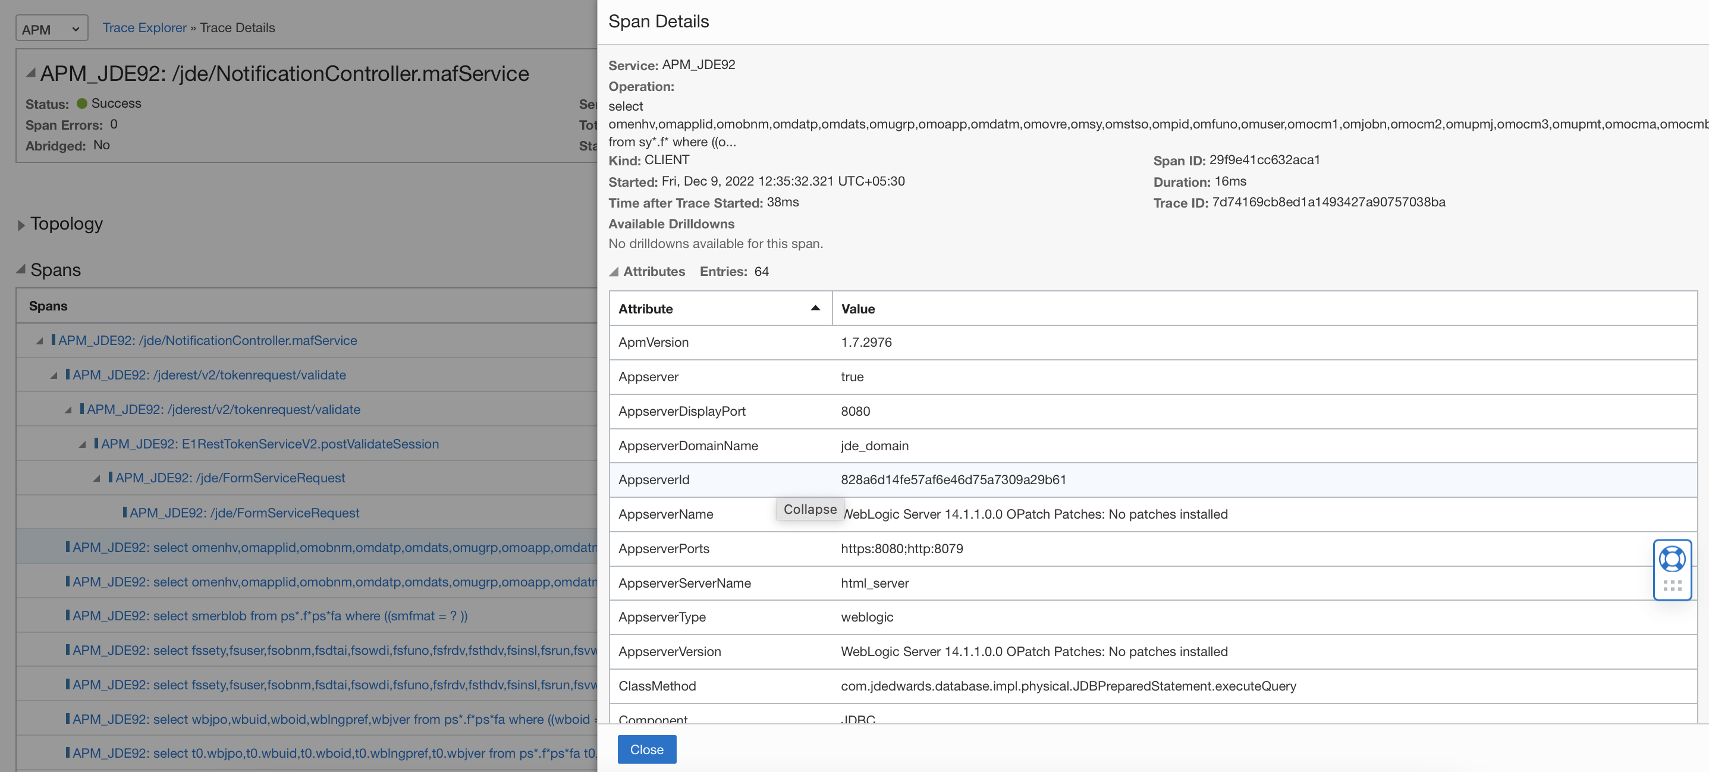The width and height of the screenshot is (1709, 772).
Task: Click the Close button
Action: coord(646,749)
